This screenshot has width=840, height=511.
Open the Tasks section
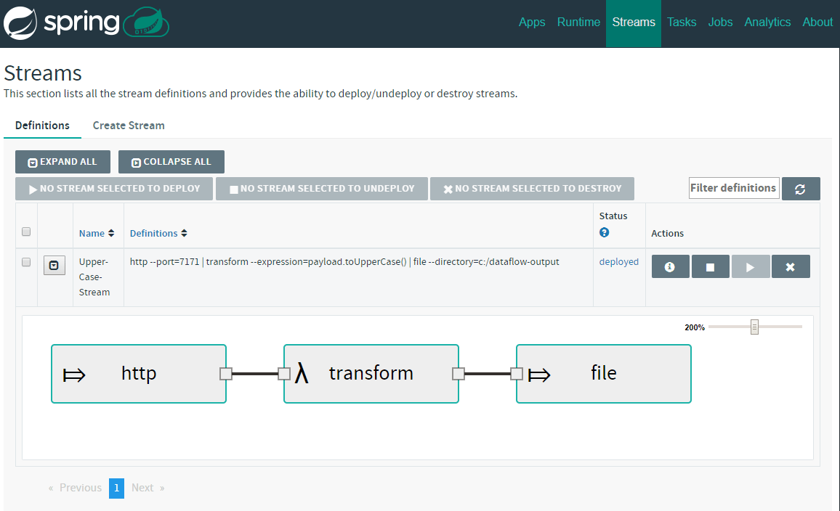coord(682,22)
